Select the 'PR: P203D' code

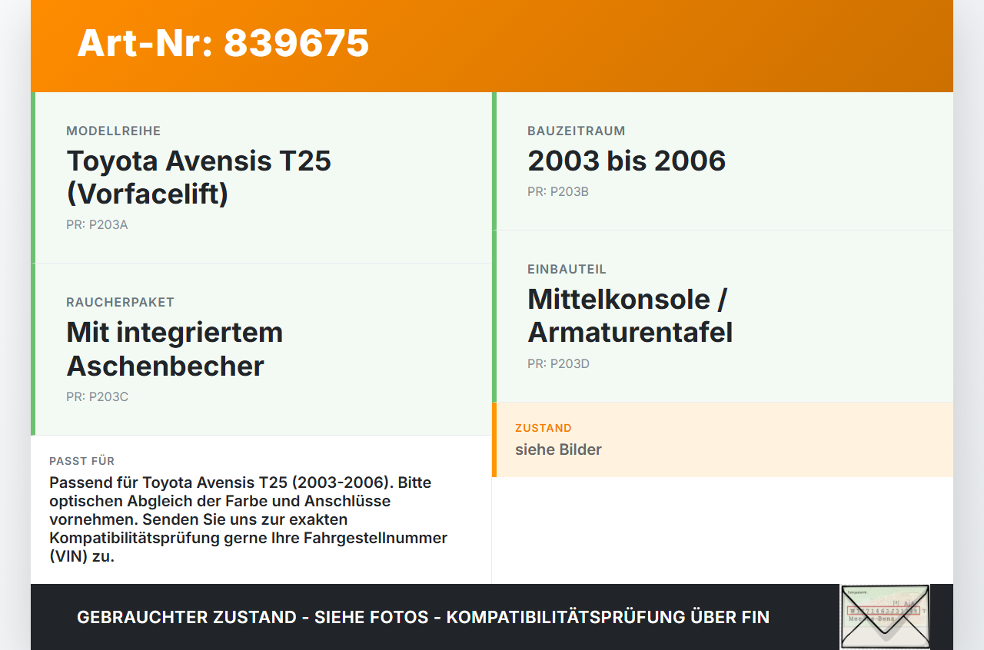click(x=558, y=364)
